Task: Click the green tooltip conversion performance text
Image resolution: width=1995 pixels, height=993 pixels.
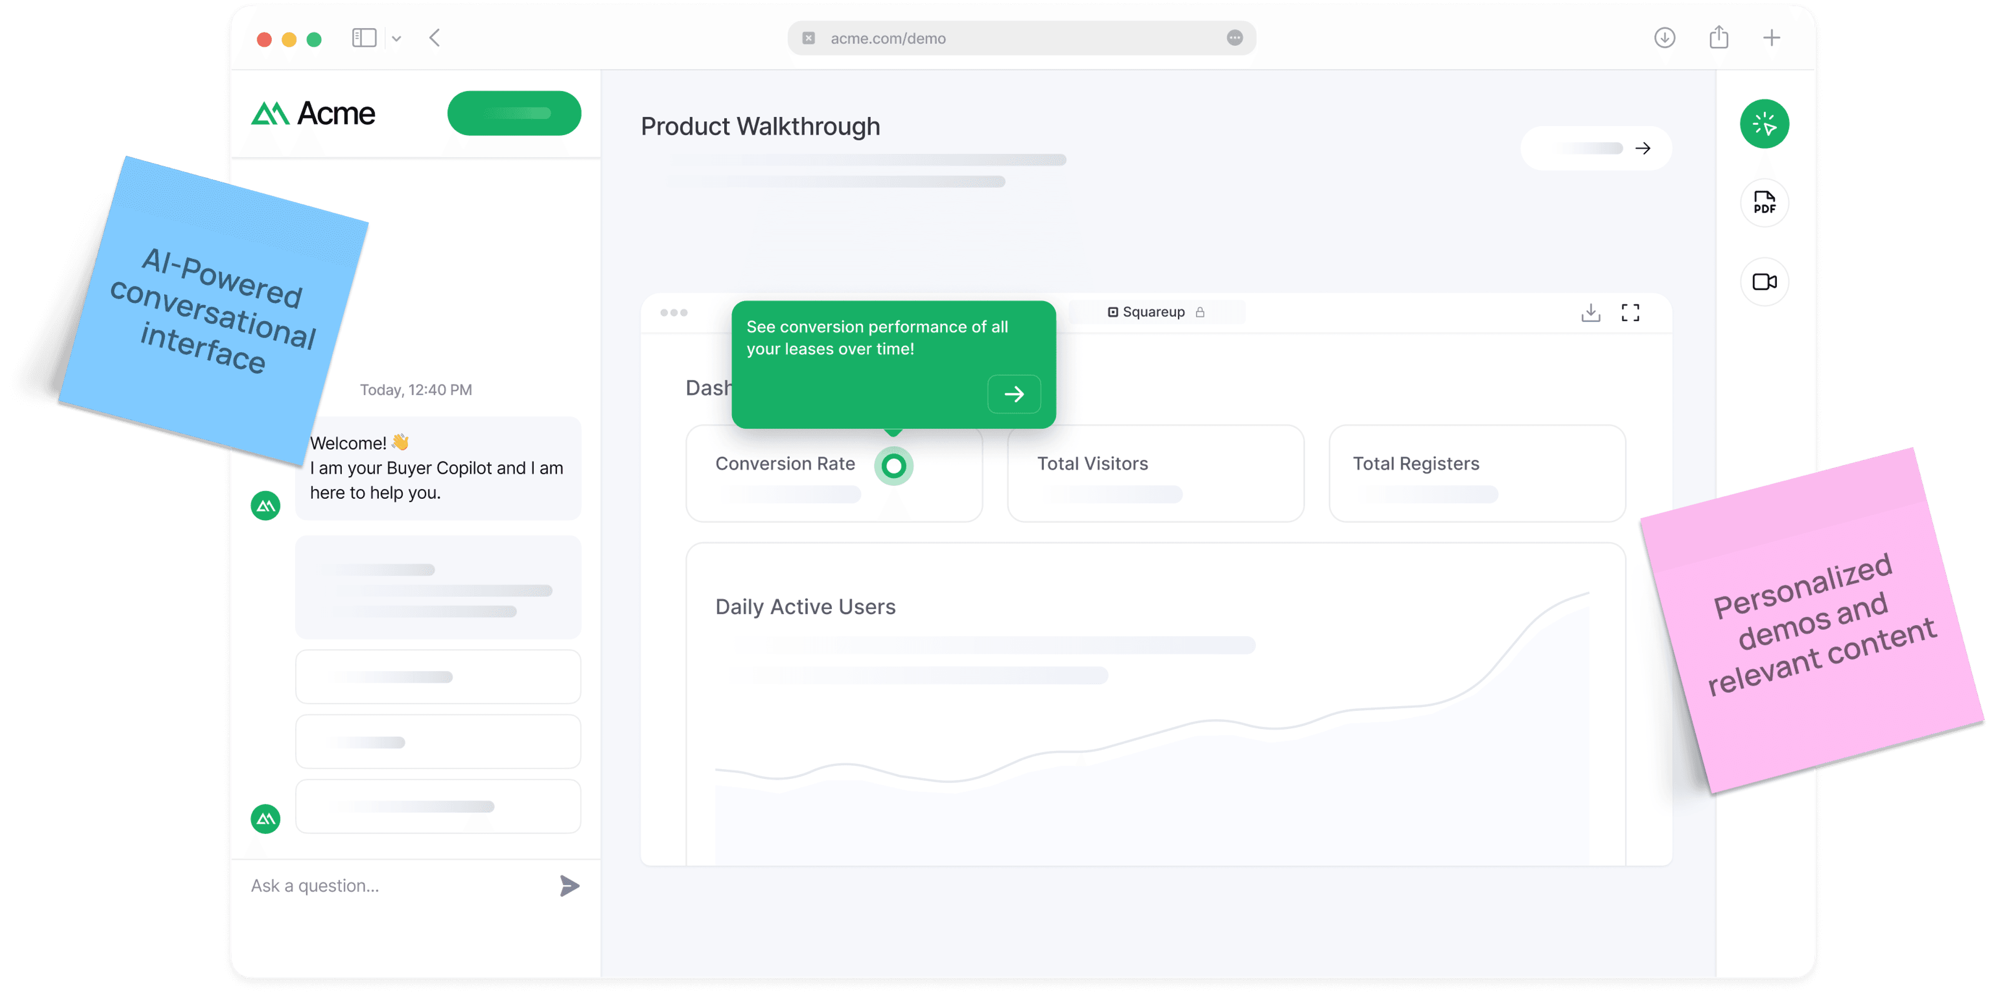Action: [x=876, y=338]
